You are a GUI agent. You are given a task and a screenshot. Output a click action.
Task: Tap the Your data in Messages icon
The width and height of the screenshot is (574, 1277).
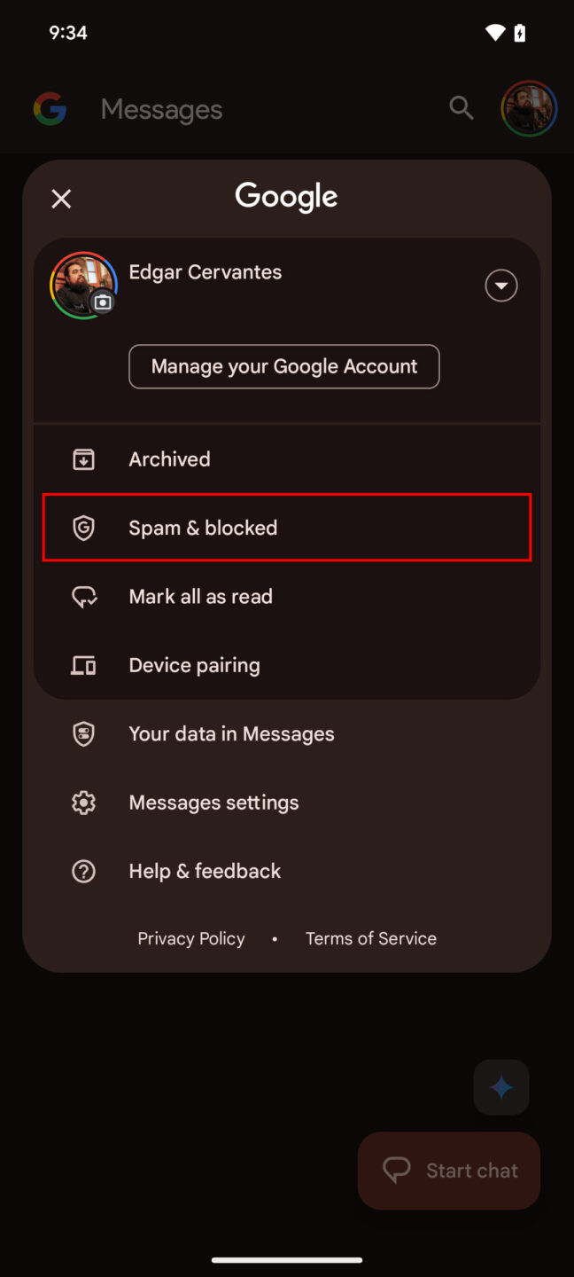[83, 733]
